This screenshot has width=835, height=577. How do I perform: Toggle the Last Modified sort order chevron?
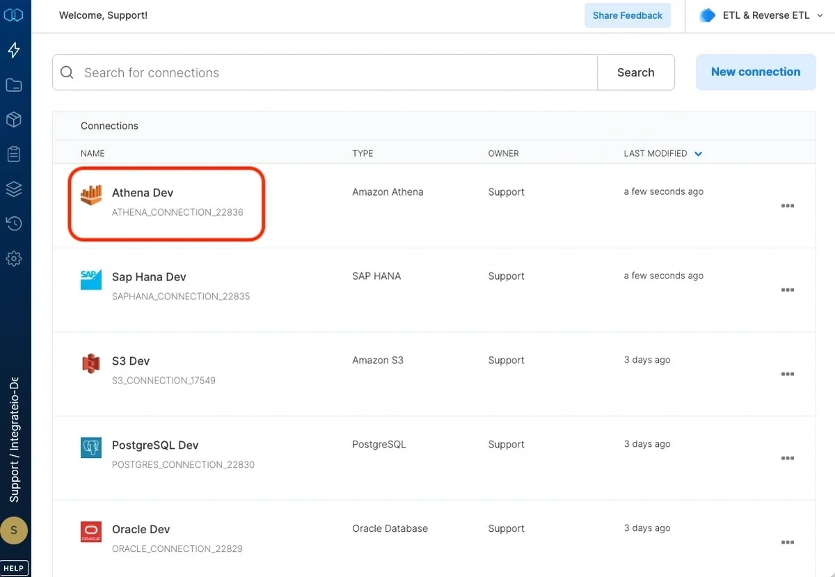[698, 153]
